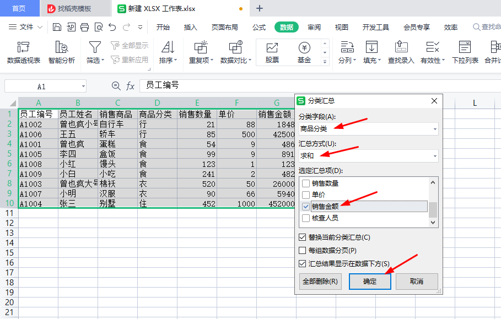Open the 重复项 duplicates tool

(x=201, y=52)
